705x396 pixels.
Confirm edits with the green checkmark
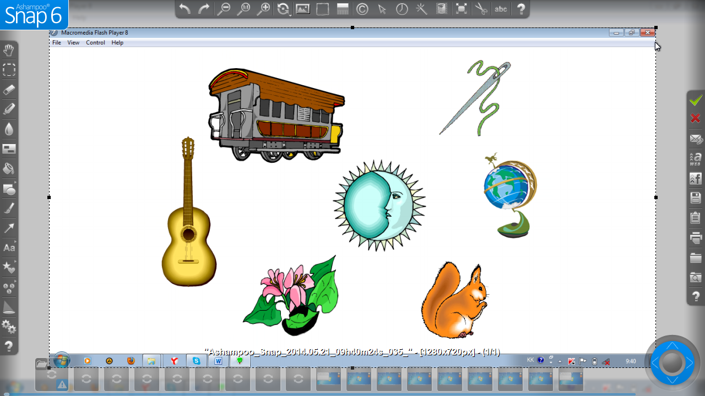[696, 100]
